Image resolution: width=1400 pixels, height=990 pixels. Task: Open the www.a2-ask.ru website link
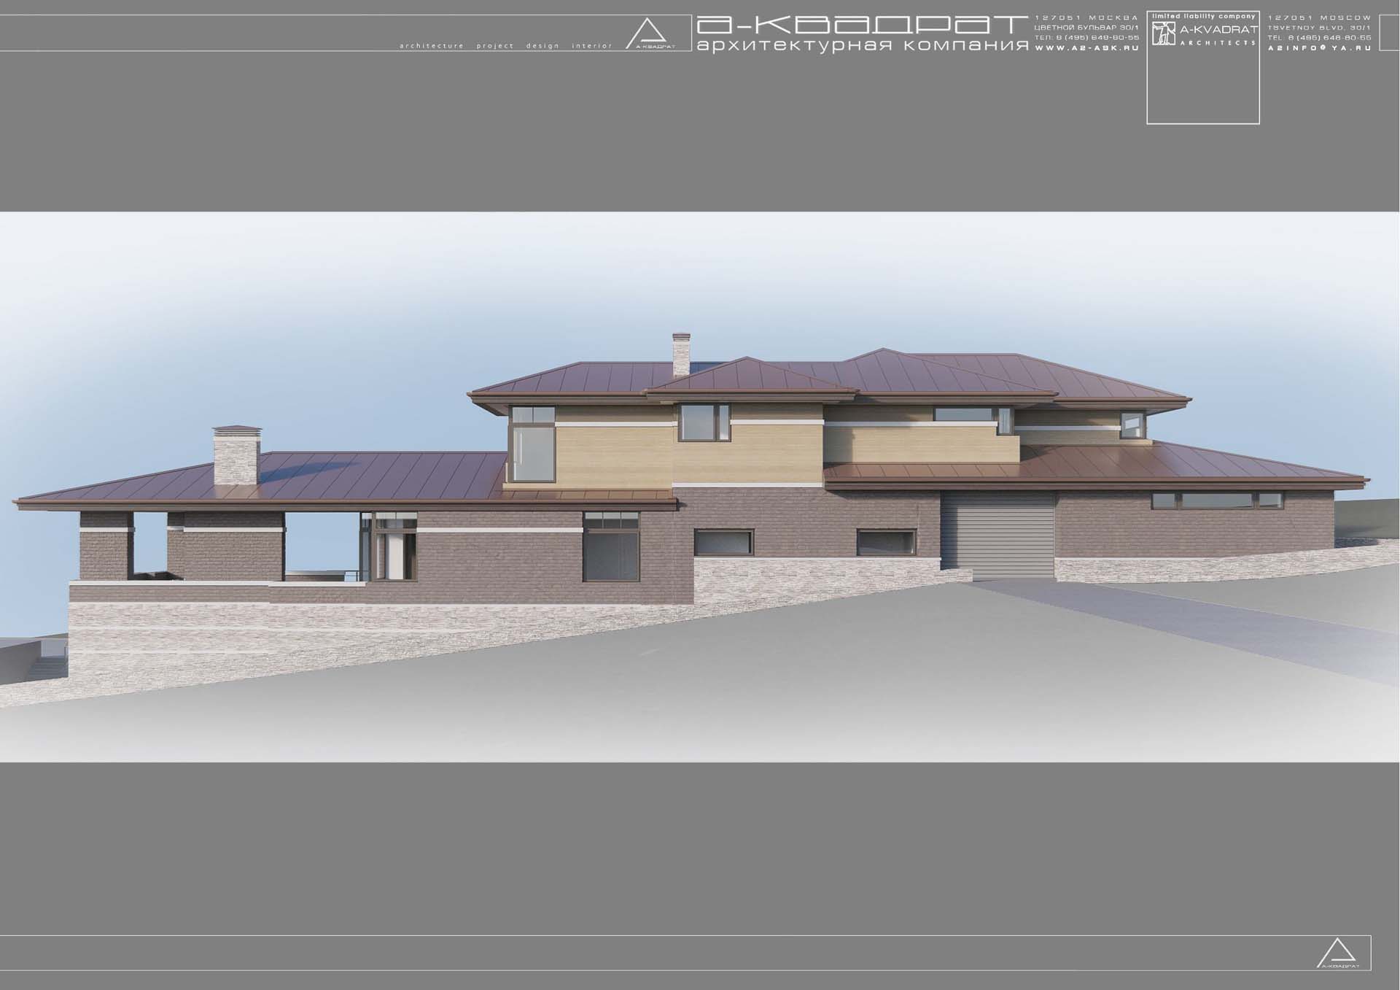pos(1086,47)
